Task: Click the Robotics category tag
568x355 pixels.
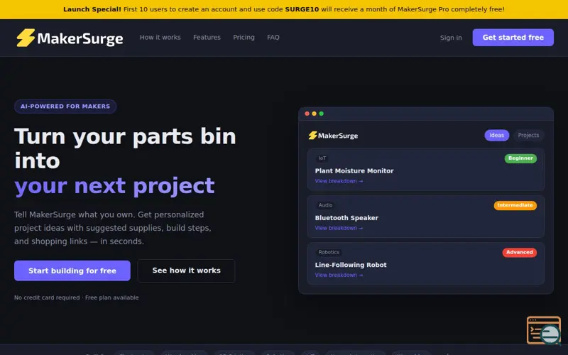Action: click(x=329, y=253)
